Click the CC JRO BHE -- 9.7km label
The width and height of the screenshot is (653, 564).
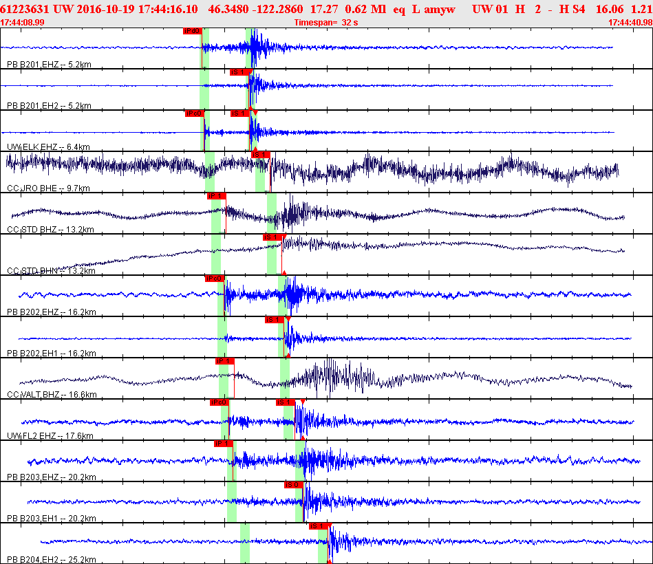coord(48,188)
